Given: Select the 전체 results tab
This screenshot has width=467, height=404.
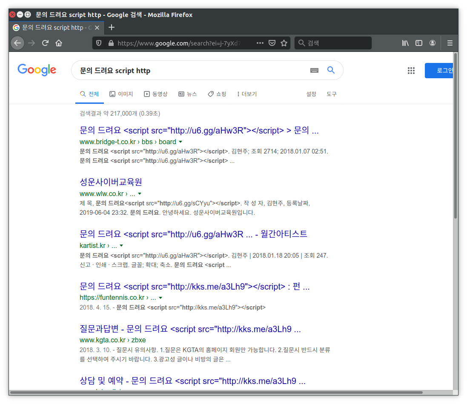Looking at the screenshot, I should pyautogui.click(x=89, y=94).
